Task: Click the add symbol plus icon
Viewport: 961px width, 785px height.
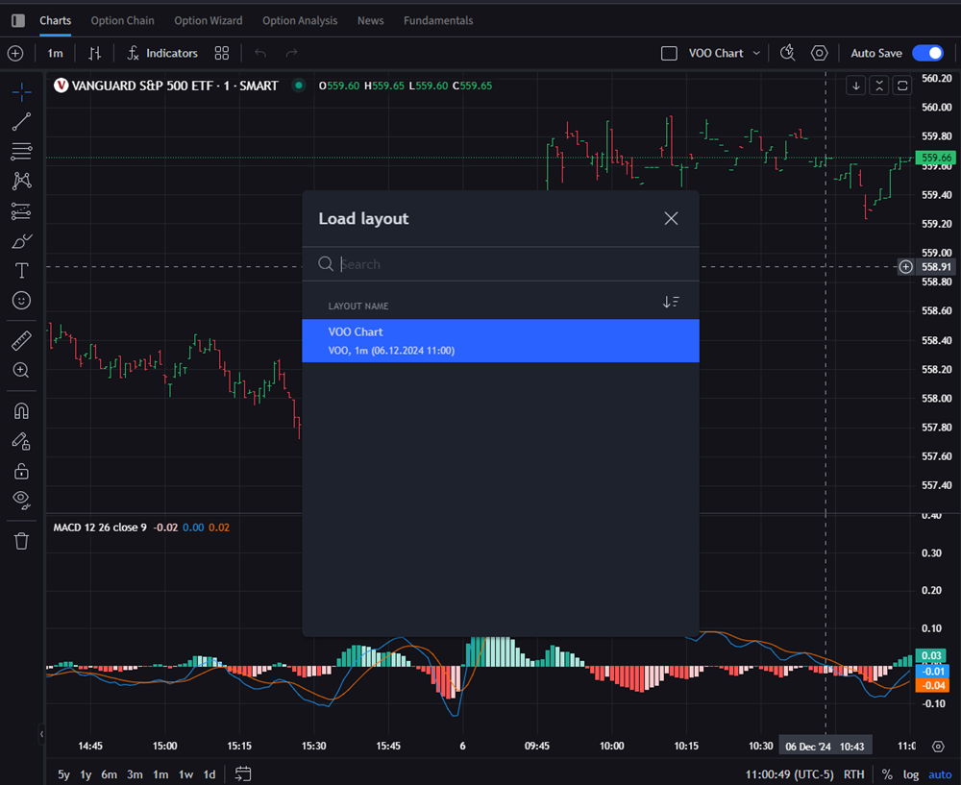Action: [x=15, y=53]
